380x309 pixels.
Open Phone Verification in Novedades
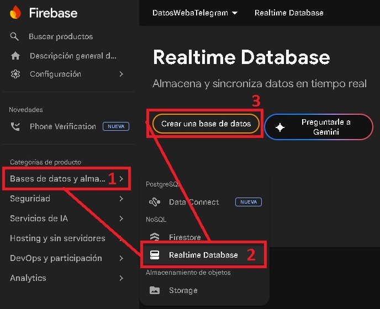[x=70, y=126]
